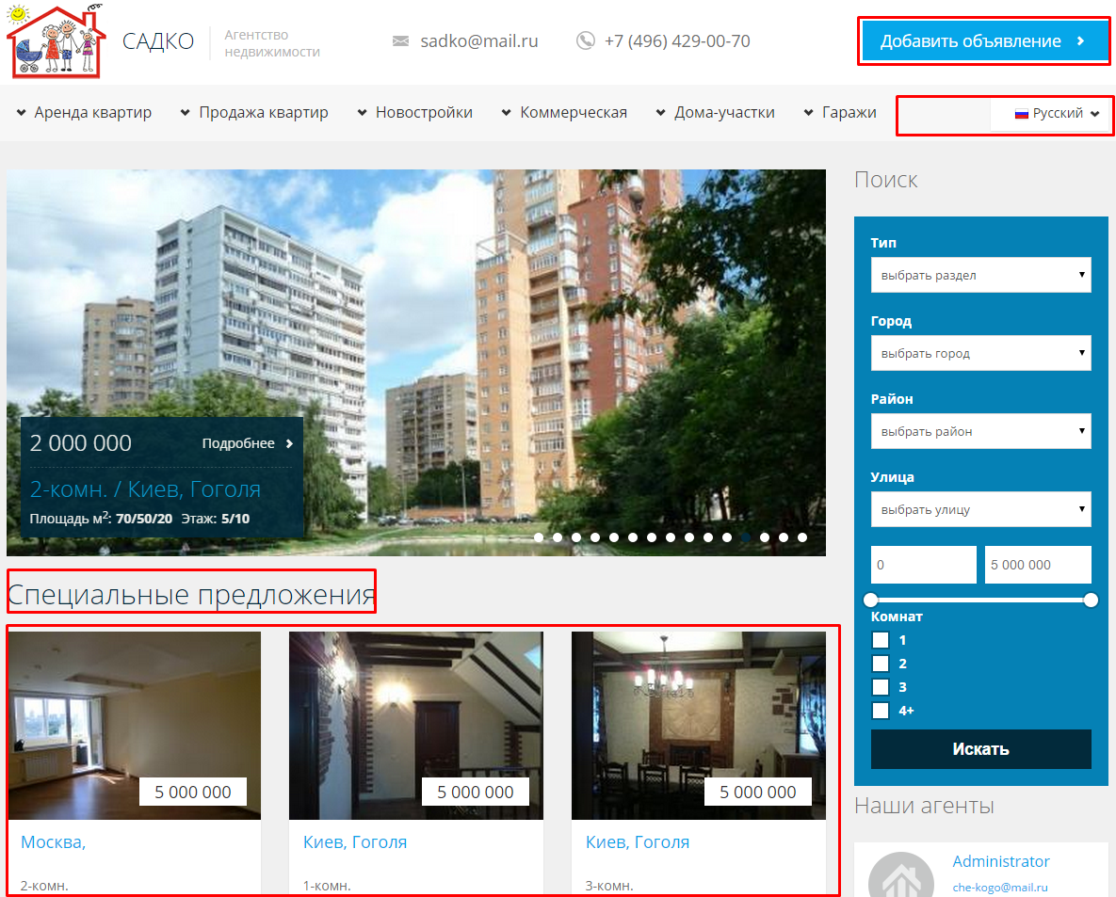The width and height of the screenshot is (1116, 897).
Task: Enable the 2 rooms checkbox
Action: coord(881,664)
